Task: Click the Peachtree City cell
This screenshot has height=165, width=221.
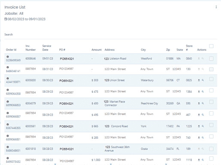Action: click(149, 103)
